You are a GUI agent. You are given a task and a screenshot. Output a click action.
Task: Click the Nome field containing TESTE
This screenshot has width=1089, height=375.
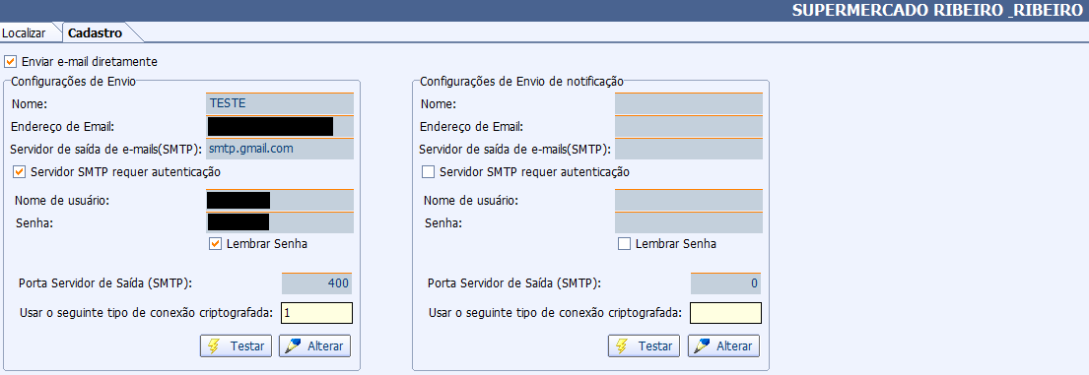pos(280,104)
